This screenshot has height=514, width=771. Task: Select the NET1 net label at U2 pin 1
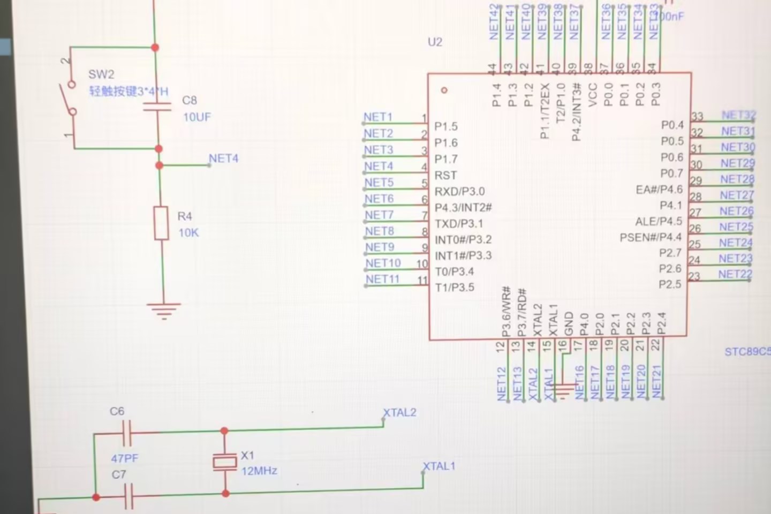coord(378,117)
